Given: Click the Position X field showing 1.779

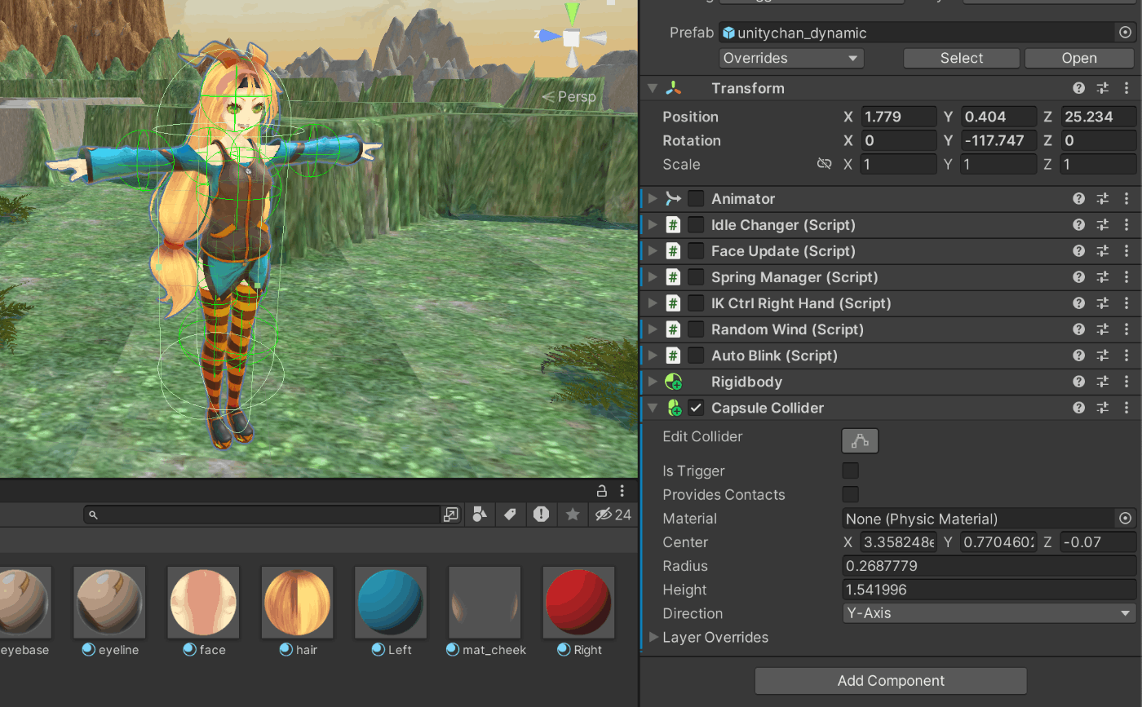Looking at the screenshot, I should click(x=898, y=117).
